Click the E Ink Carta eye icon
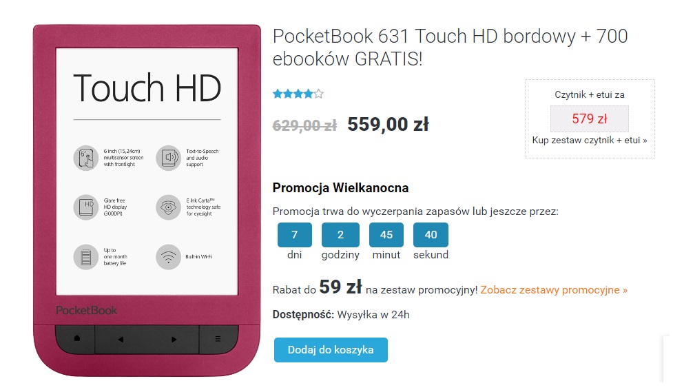The width and height of the screenshot is (673, 392). pyautogui.click(x=168, y=207)
